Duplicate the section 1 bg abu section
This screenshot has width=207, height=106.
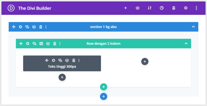click(27, 27)
